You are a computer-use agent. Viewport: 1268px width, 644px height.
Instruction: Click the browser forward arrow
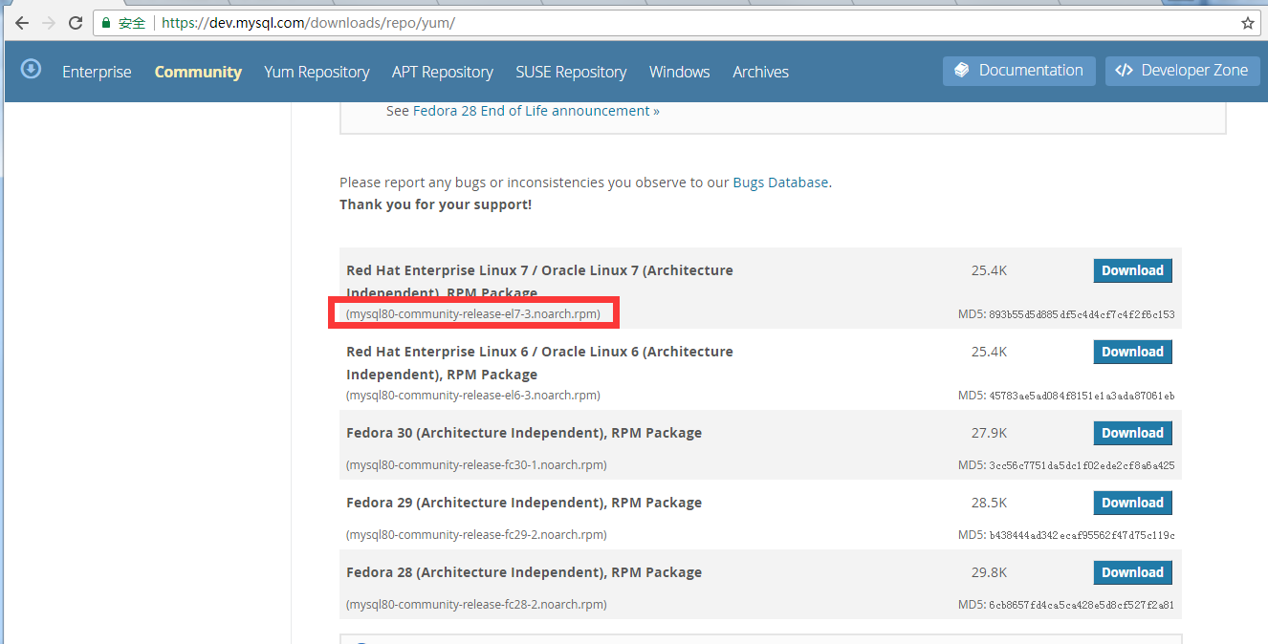tap(49, 23)
